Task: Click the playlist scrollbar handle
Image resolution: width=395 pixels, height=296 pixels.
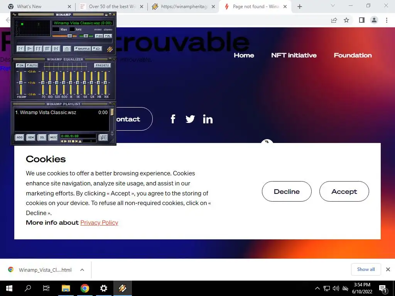Action: click(x=112, y=112)
